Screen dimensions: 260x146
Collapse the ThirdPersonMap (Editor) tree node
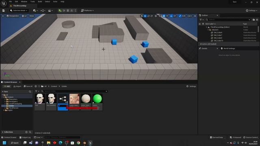(207, 27)
